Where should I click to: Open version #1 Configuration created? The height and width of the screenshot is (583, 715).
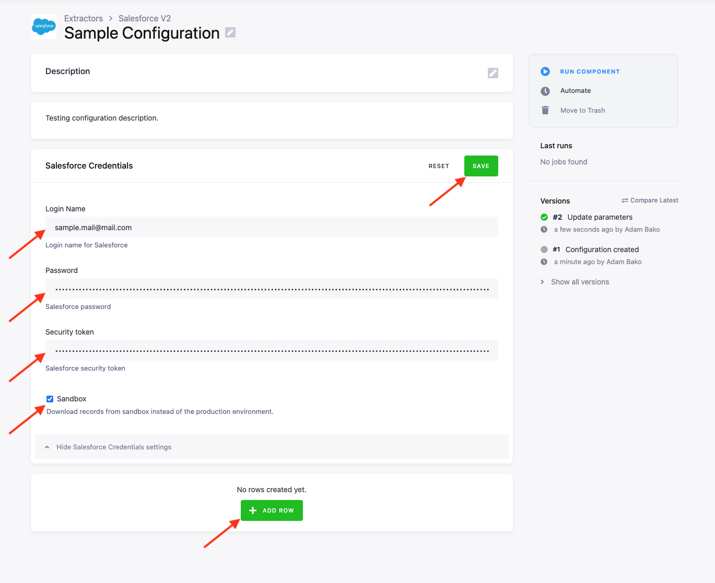click(x=602, y=249)
